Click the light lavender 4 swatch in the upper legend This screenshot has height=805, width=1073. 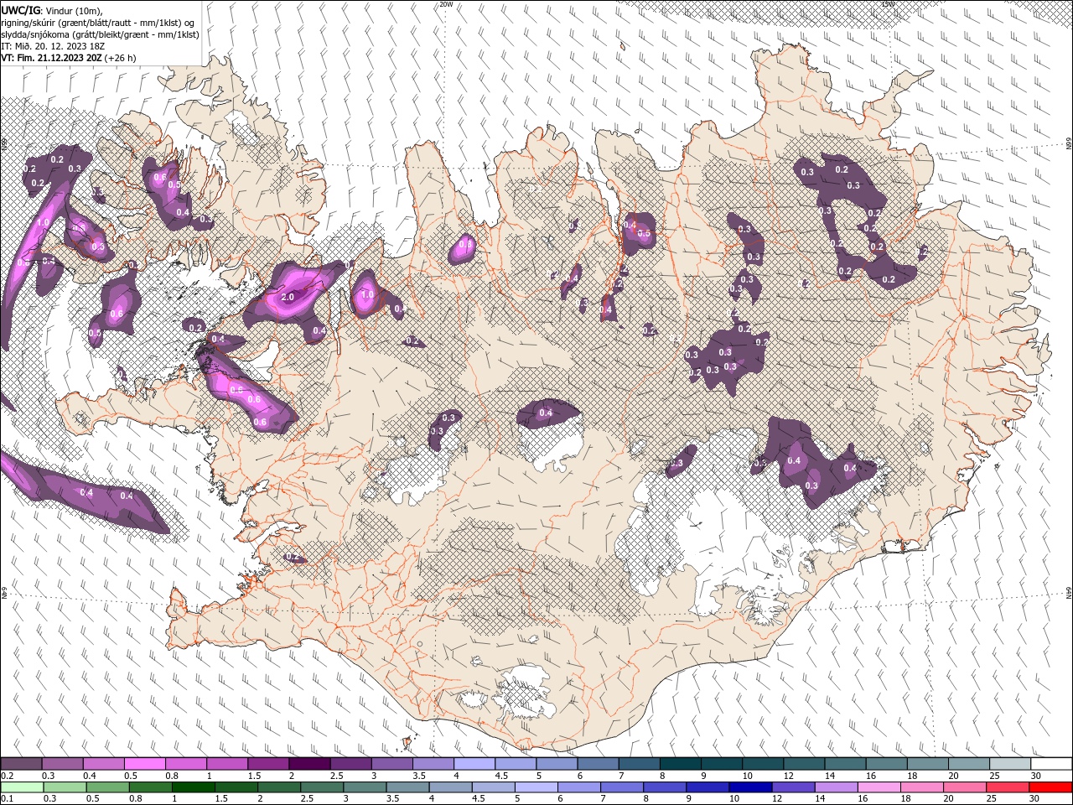(474, 764)
